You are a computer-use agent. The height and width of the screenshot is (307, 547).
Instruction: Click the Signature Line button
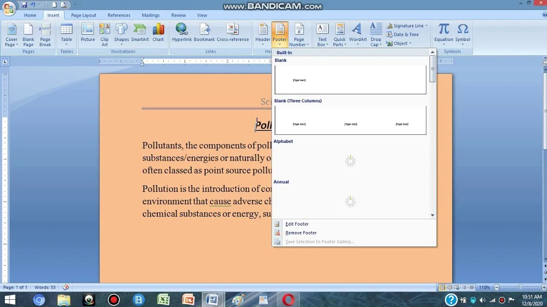(407, 26)
